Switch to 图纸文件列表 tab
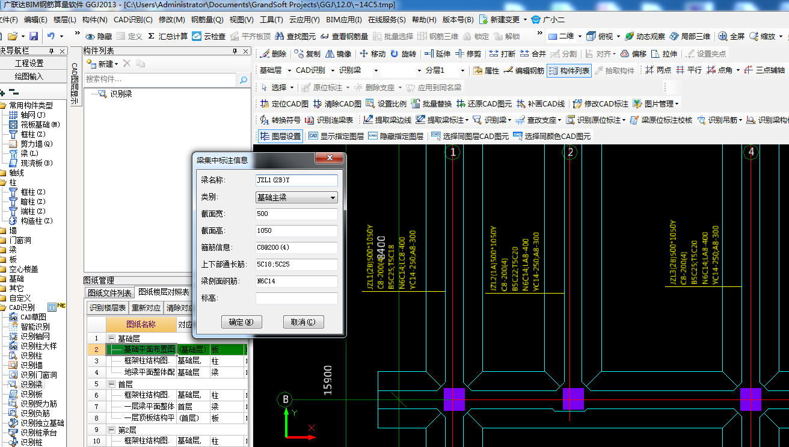Viewport: 789px width, 447px height. coord(110,293)
